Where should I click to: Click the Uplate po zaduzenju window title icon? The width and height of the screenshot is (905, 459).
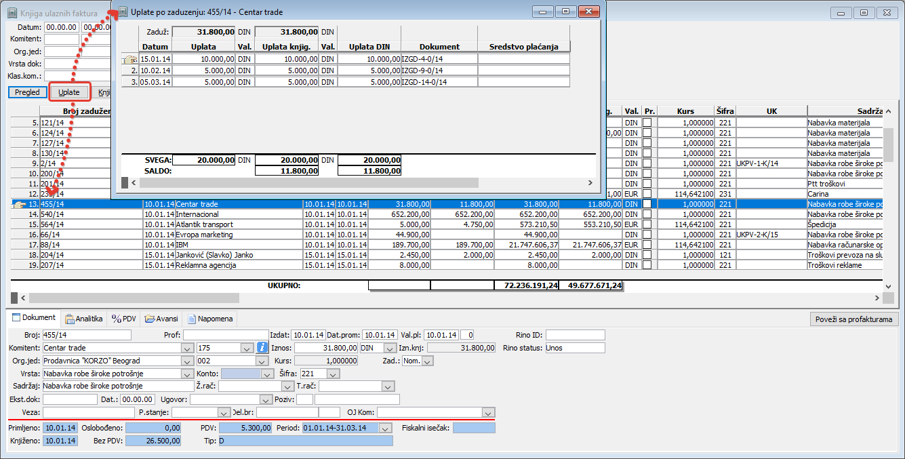[123, 12]
